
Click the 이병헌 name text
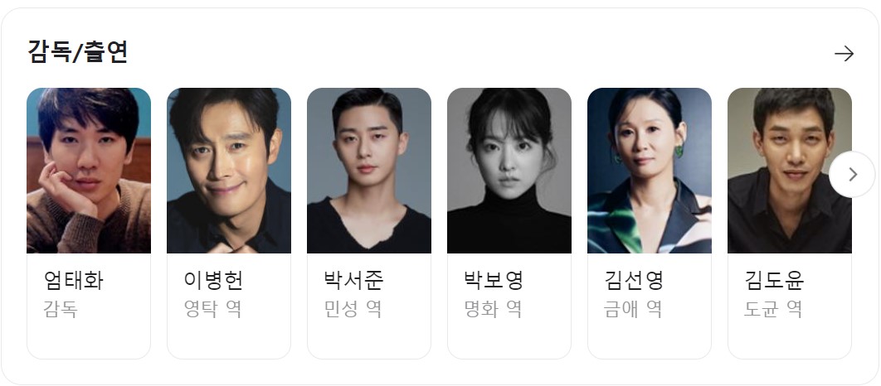click(213, 280)
